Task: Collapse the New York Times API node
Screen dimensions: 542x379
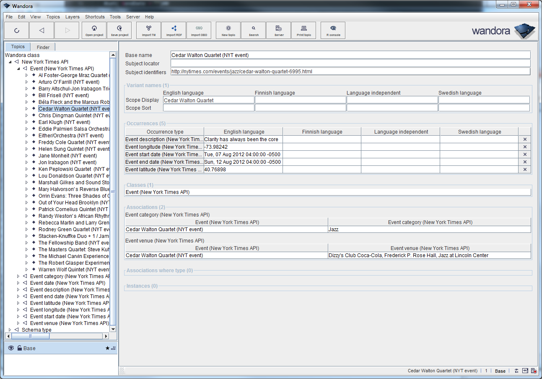Action: 10,62
